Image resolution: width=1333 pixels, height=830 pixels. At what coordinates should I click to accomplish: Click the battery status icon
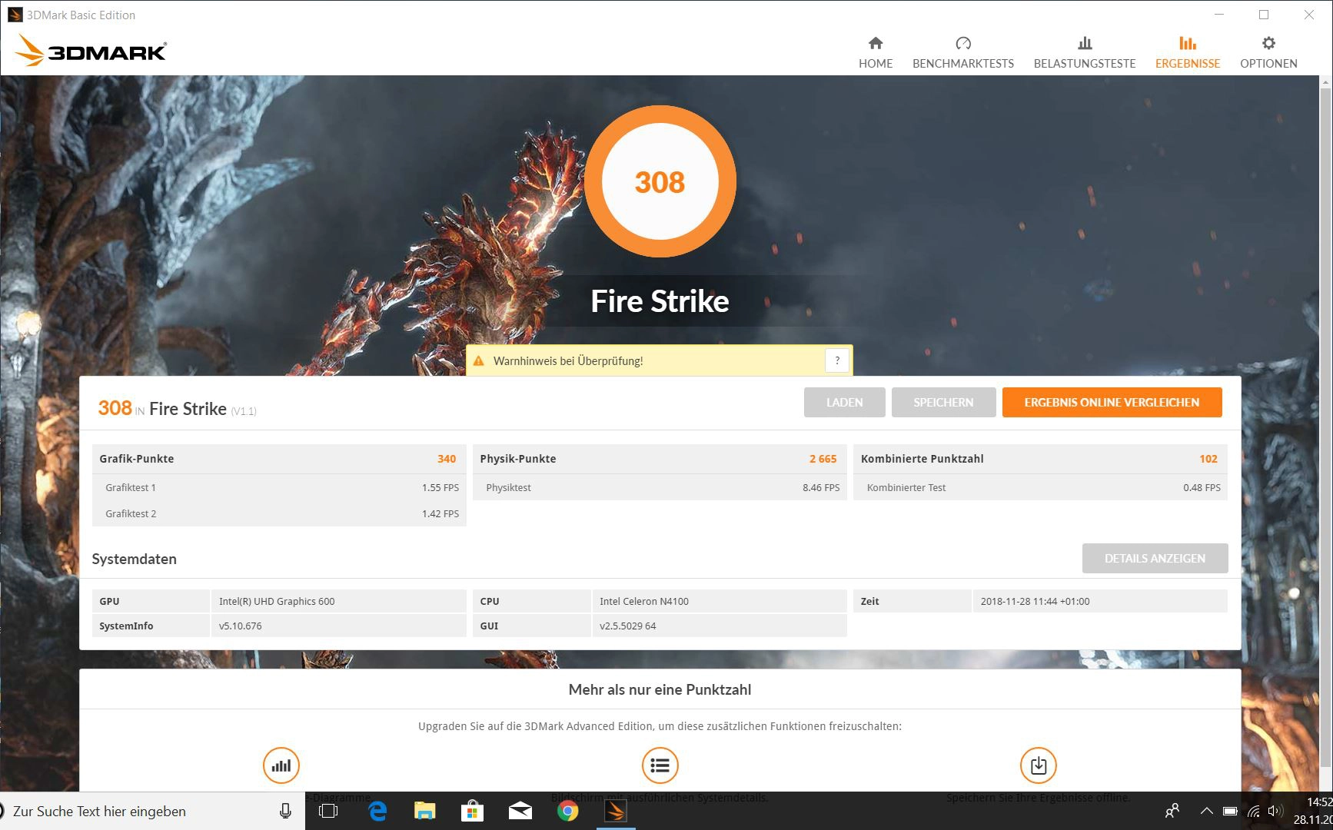(x=1230, y=811)
